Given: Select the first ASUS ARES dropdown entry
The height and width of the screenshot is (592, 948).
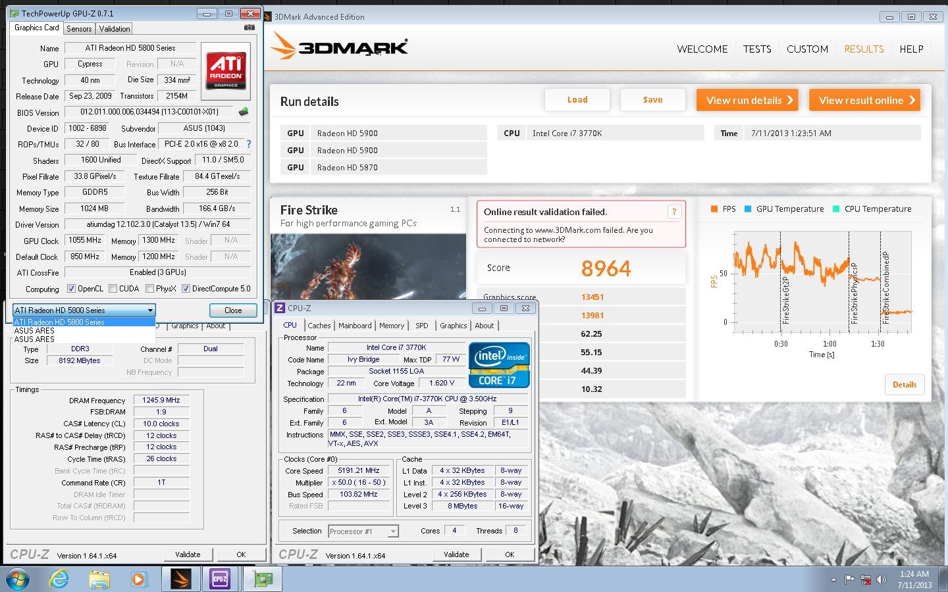Looking at the screenshot, I should (x=84, y=331).
